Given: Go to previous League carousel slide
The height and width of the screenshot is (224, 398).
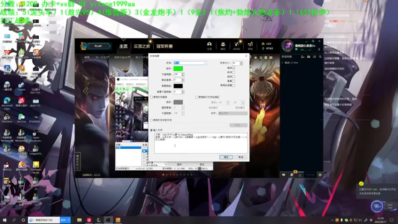Looking at the screenshot, I should tap(86, 91).
